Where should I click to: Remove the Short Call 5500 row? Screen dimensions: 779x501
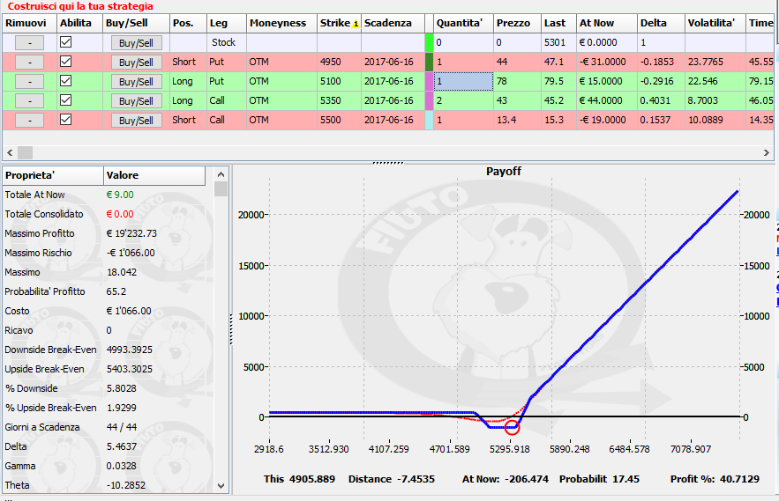point(29,120)
